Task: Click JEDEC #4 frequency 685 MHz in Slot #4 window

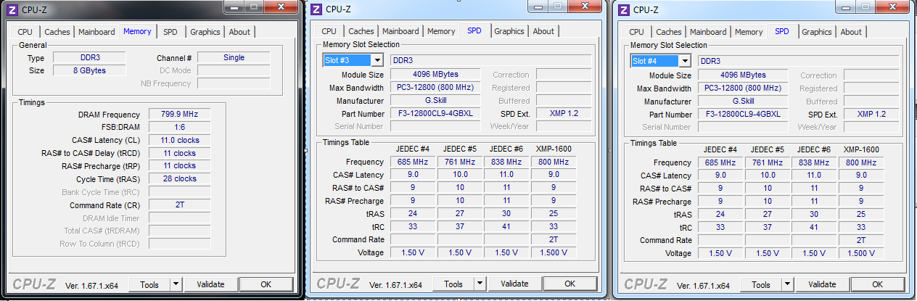Action: pos(720,162)
